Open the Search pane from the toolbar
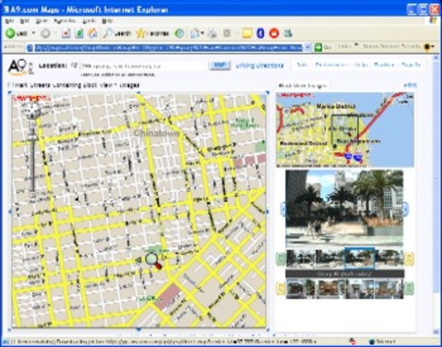 coord(117,33)
